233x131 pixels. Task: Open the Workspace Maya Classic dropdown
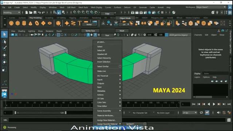tap(211, 7)
